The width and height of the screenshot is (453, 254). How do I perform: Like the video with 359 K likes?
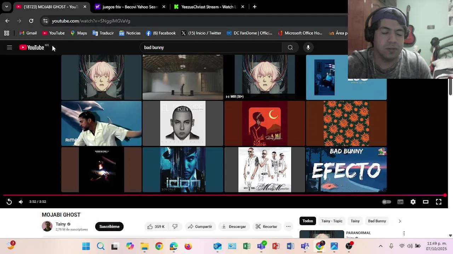pyautogui.click(x=156, y=226)
